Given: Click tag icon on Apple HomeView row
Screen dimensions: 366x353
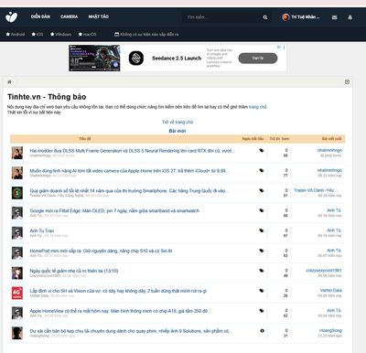Looking at the screenshot, I should [262, 311].
